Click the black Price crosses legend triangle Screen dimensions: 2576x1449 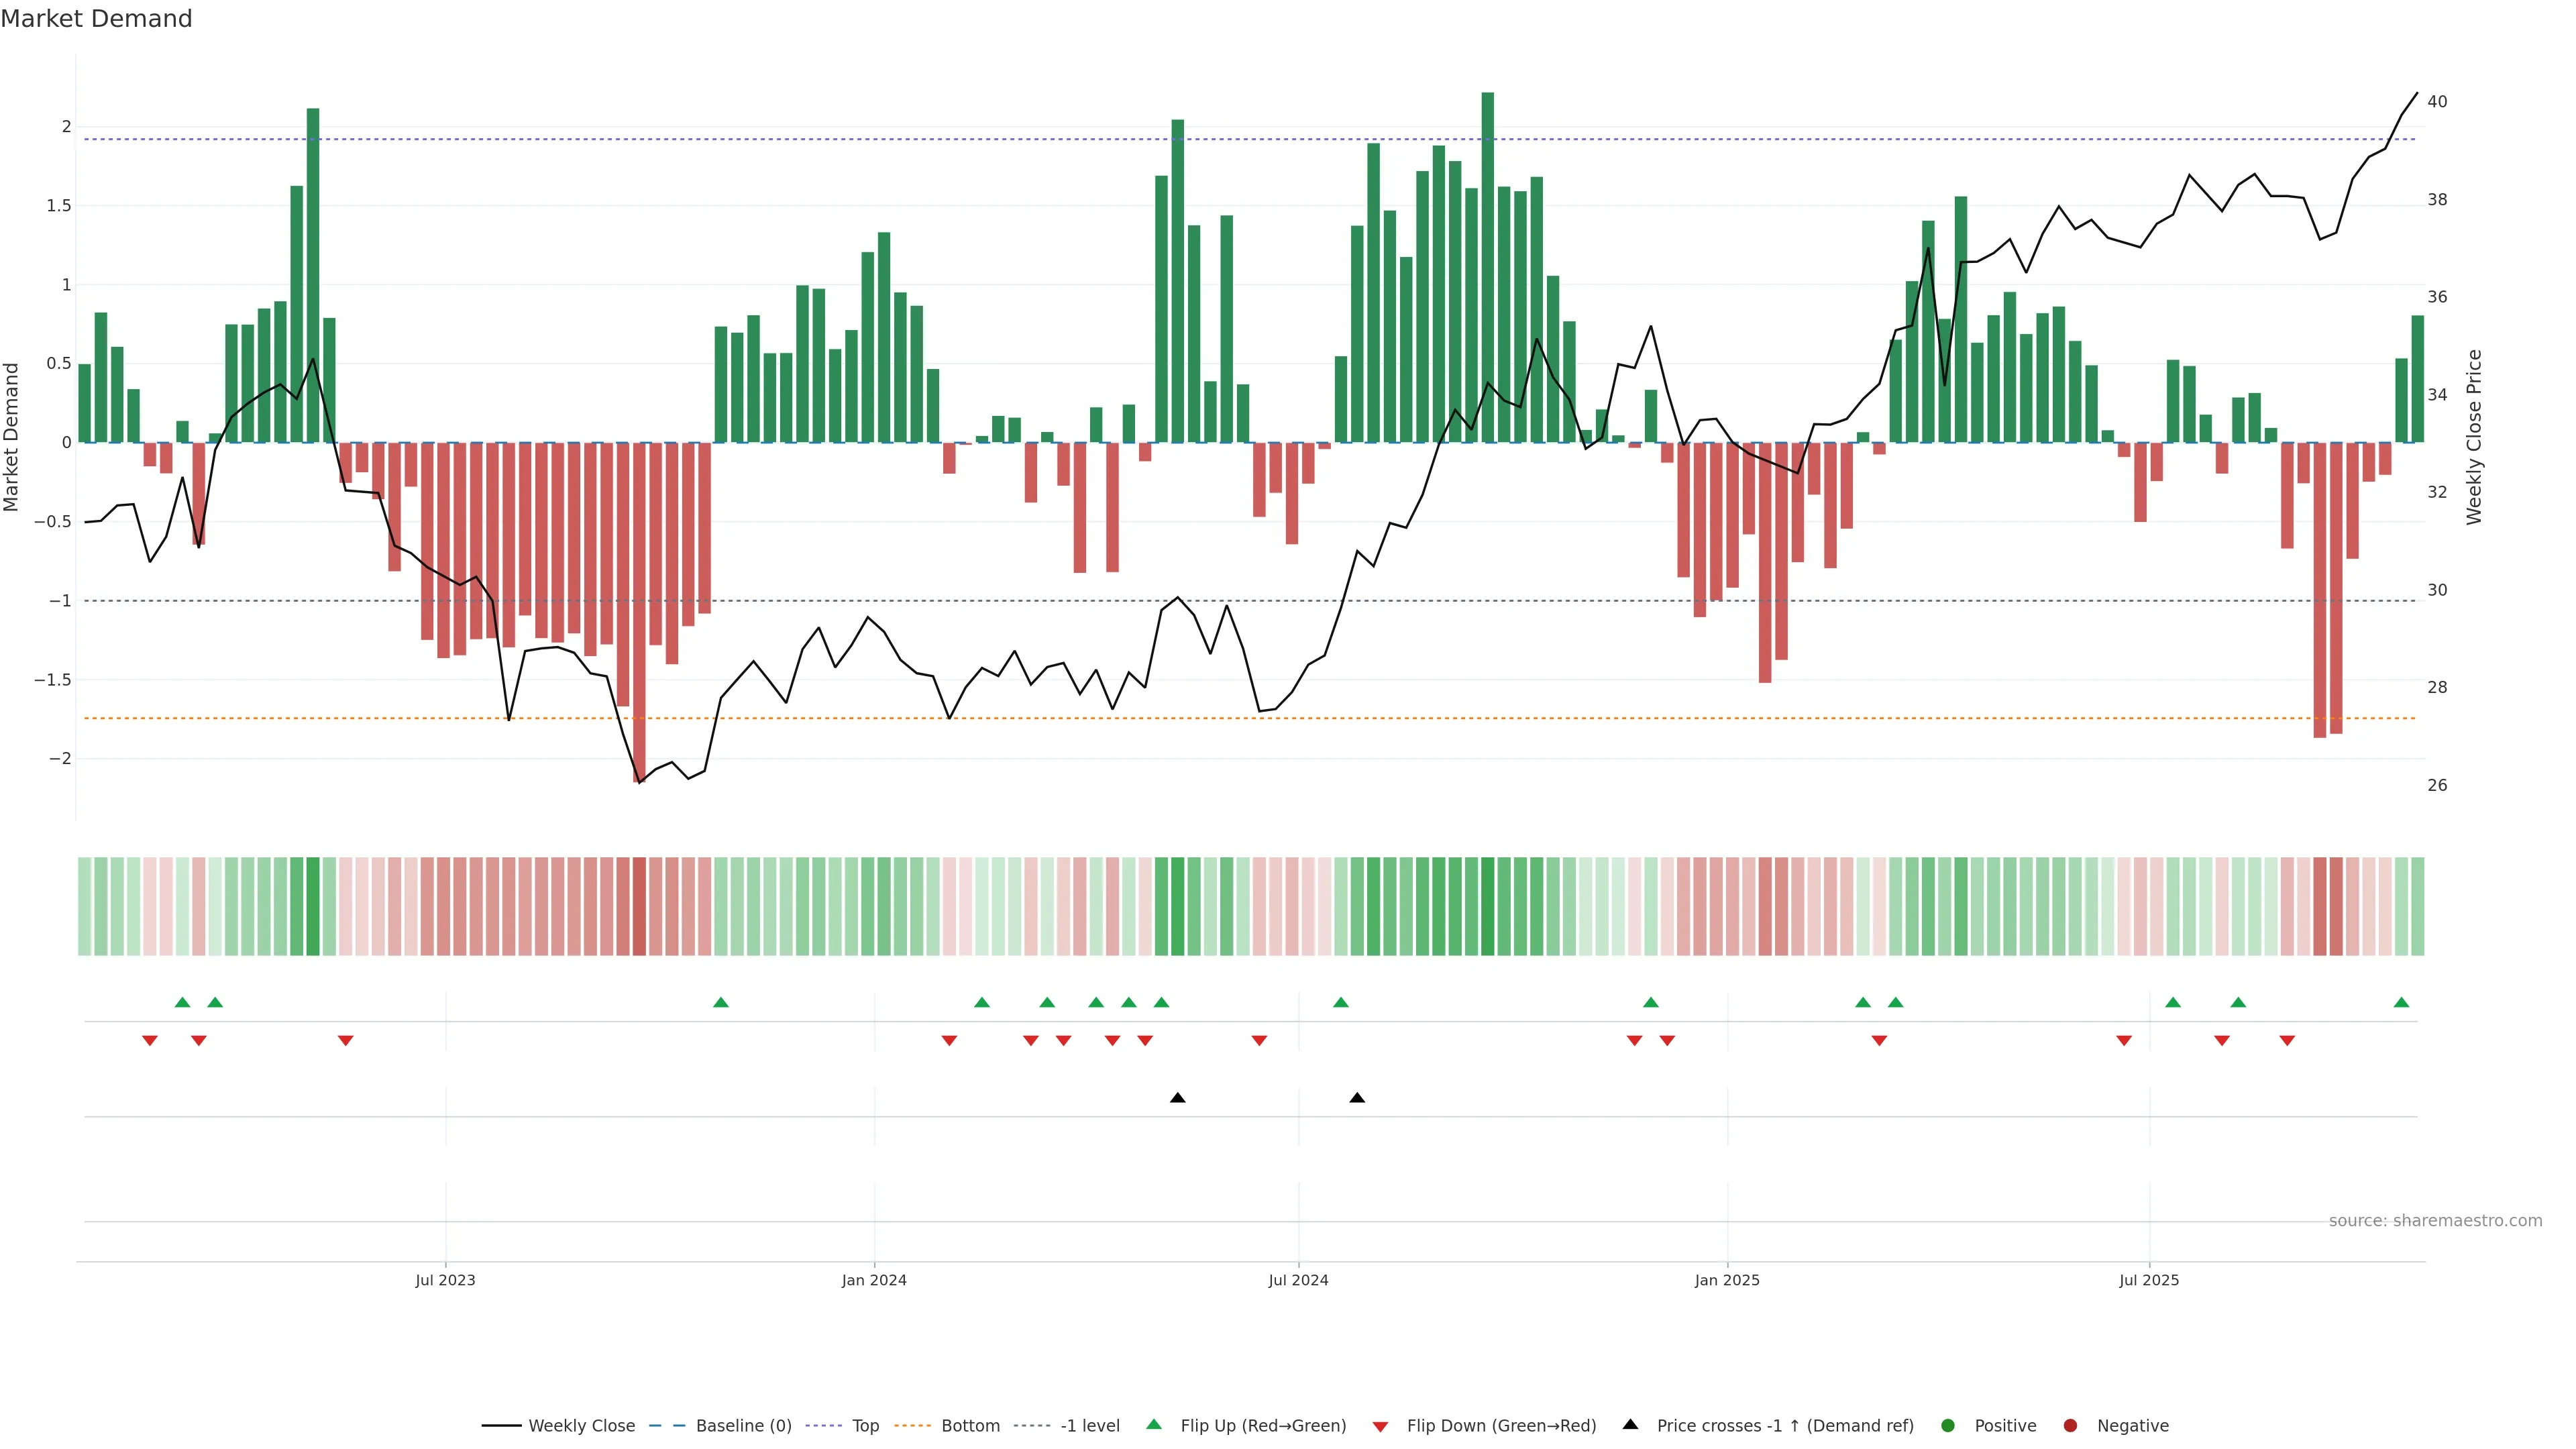[x=1630, y=1424]
